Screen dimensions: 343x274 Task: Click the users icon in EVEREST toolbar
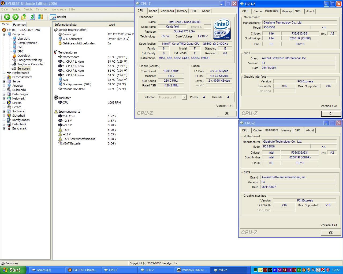40,17
